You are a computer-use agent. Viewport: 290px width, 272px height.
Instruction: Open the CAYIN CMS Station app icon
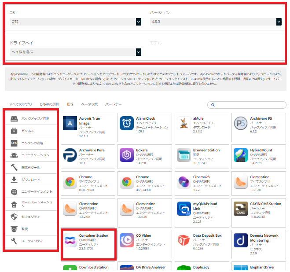tap(241, 209)
